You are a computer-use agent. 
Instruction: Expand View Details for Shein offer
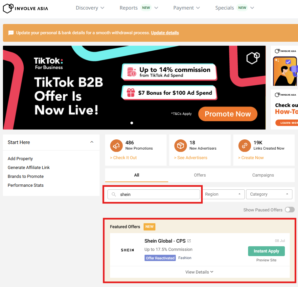pos(199,272)
